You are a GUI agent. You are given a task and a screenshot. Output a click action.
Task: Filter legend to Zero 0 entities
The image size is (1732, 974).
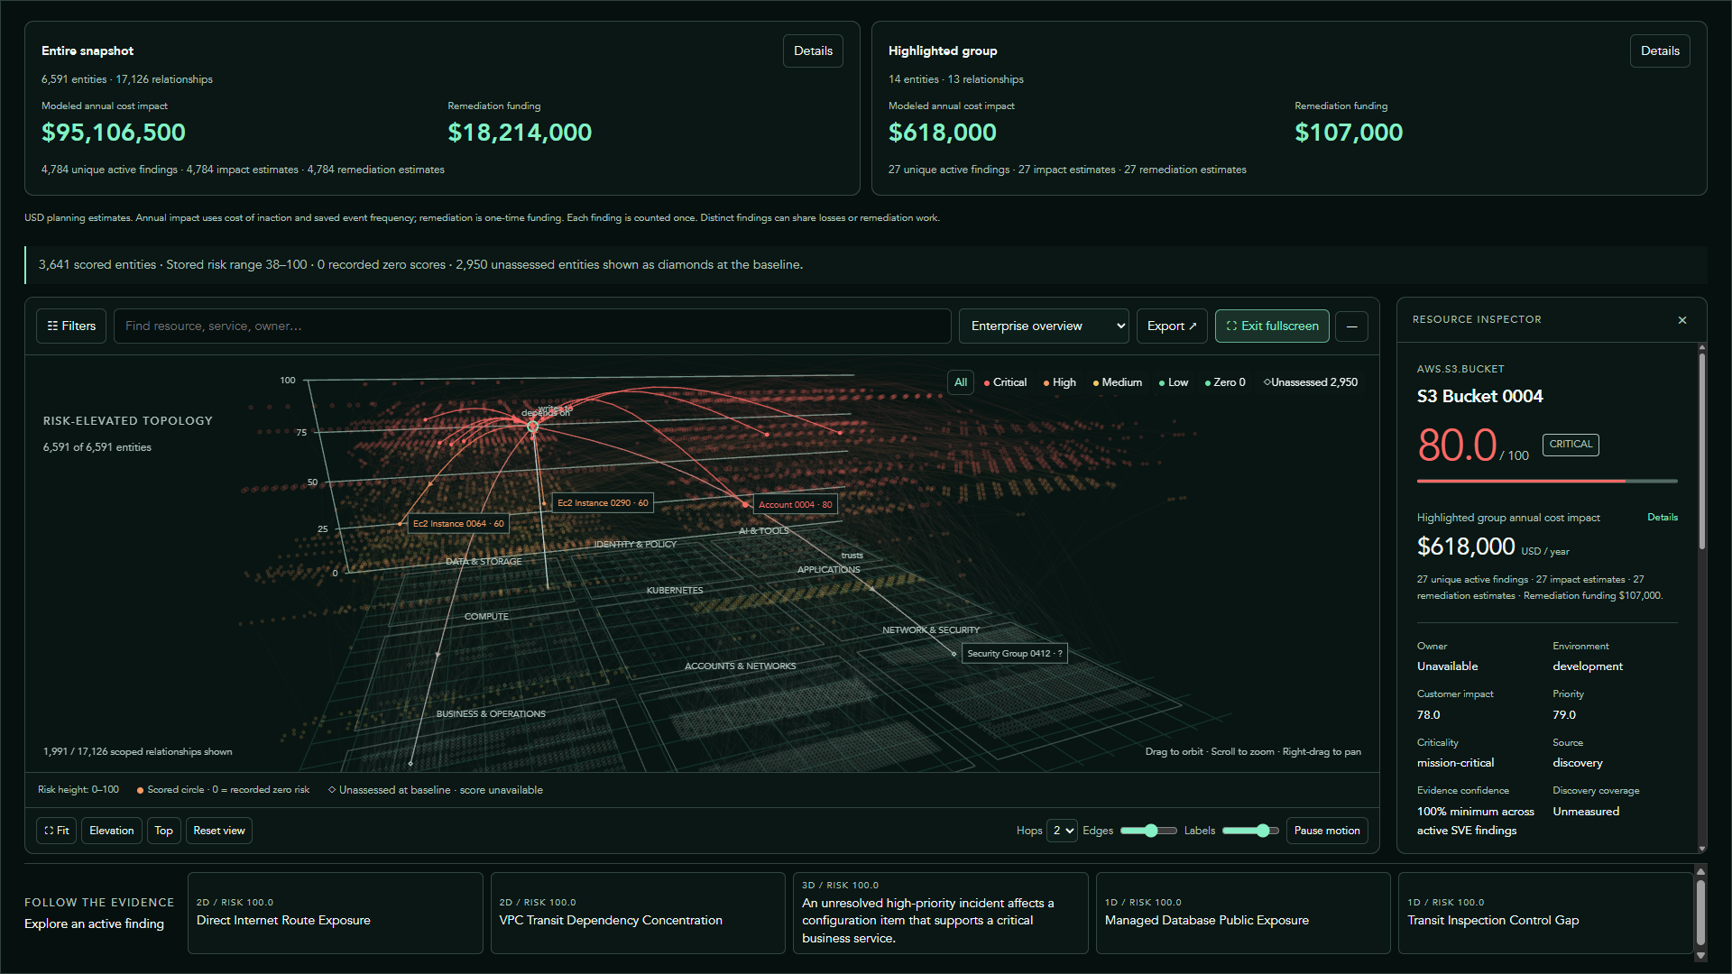1225,382
